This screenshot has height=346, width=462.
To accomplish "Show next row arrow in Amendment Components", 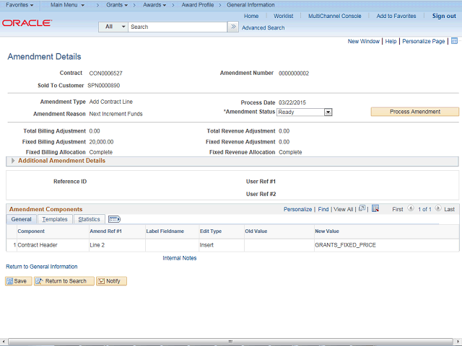I will point(438,208).
